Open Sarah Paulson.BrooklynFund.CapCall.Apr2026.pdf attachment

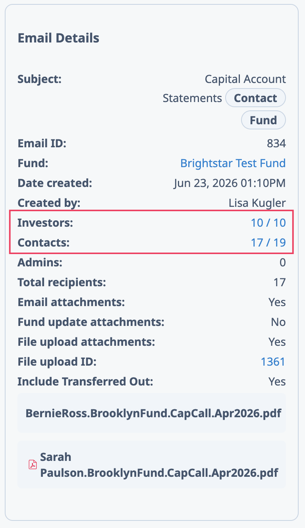click(152, 464)
